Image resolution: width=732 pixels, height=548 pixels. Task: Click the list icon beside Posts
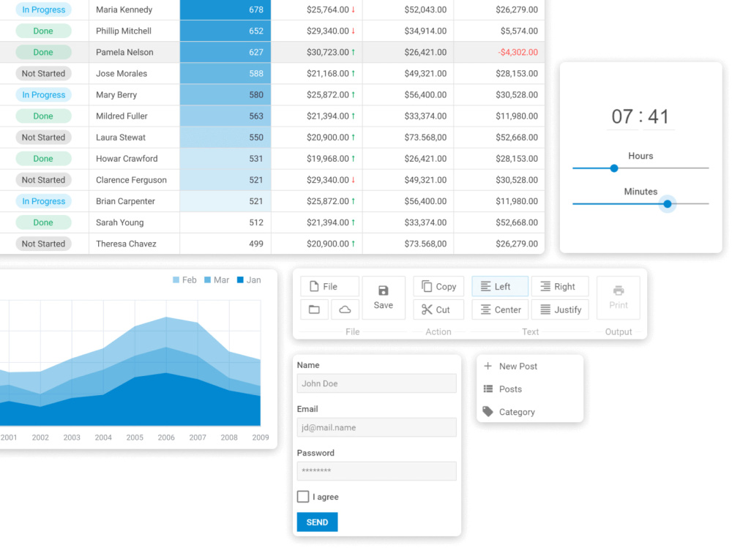[488, 389]
